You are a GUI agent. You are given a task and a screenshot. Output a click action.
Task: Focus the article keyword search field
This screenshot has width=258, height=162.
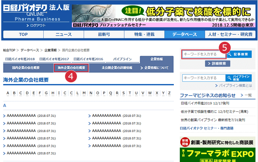[204, 54]
